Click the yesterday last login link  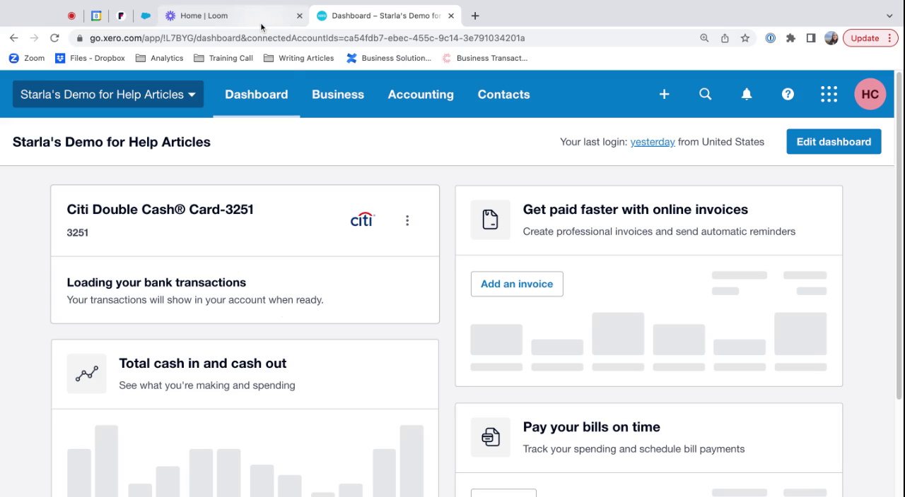click(x=653, y=142)
